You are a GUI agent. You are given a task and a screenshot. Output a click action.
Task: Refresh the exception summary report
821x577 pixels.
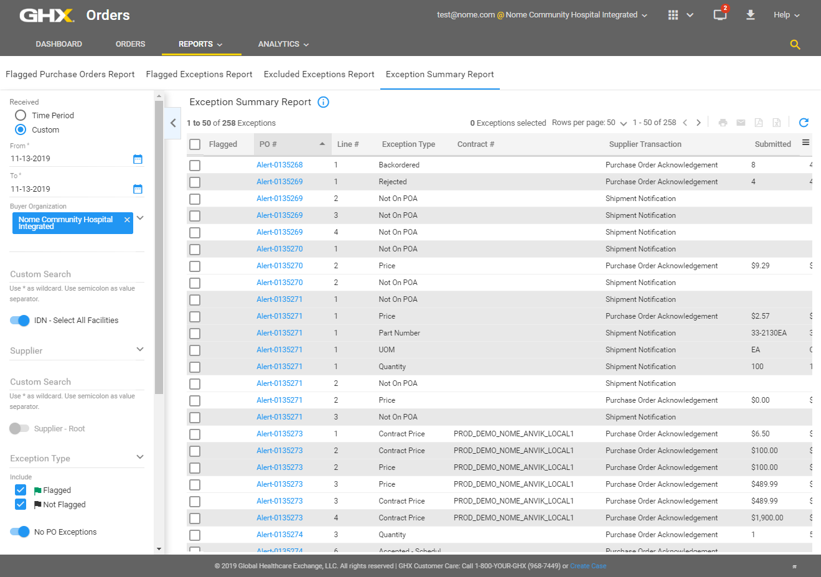(804, 123)
